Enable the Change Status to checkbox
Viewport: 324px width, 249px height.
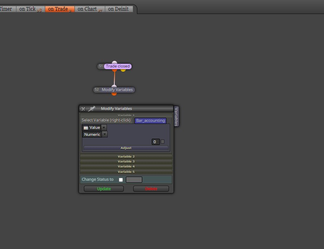[x=121, y=180]
